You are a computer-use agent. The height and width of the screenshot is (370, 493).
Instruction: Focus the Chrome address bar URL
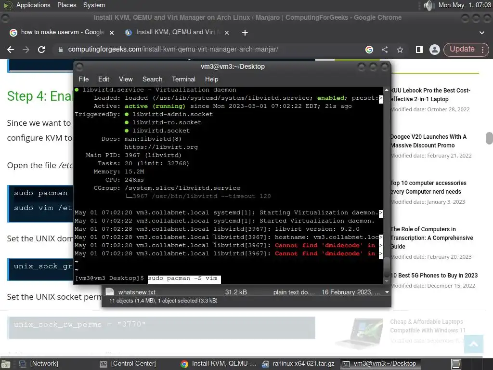(x=173, y=50)
